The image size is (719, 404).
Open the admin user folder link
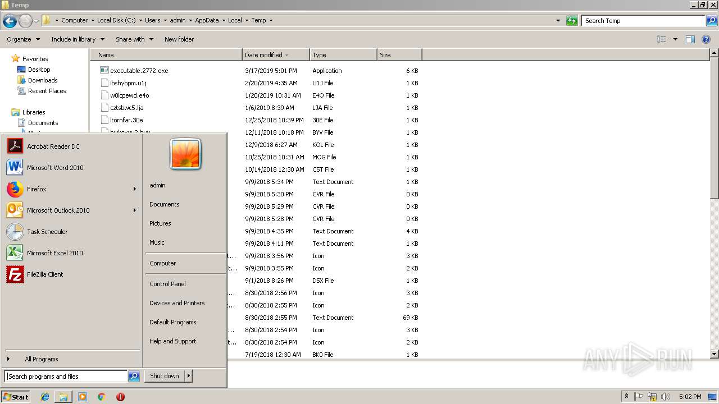(157, 185)
